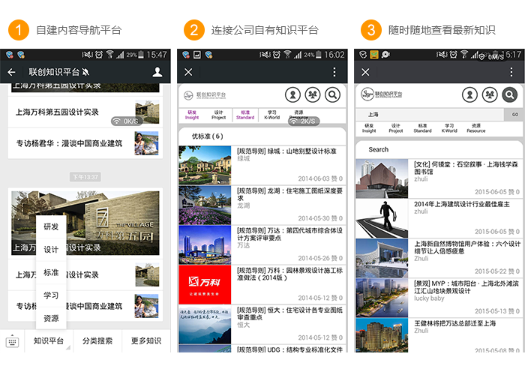Tap the 龙湖 flower garden thumbnail
This screenshot has height=390, width=525.
(205, 205)
